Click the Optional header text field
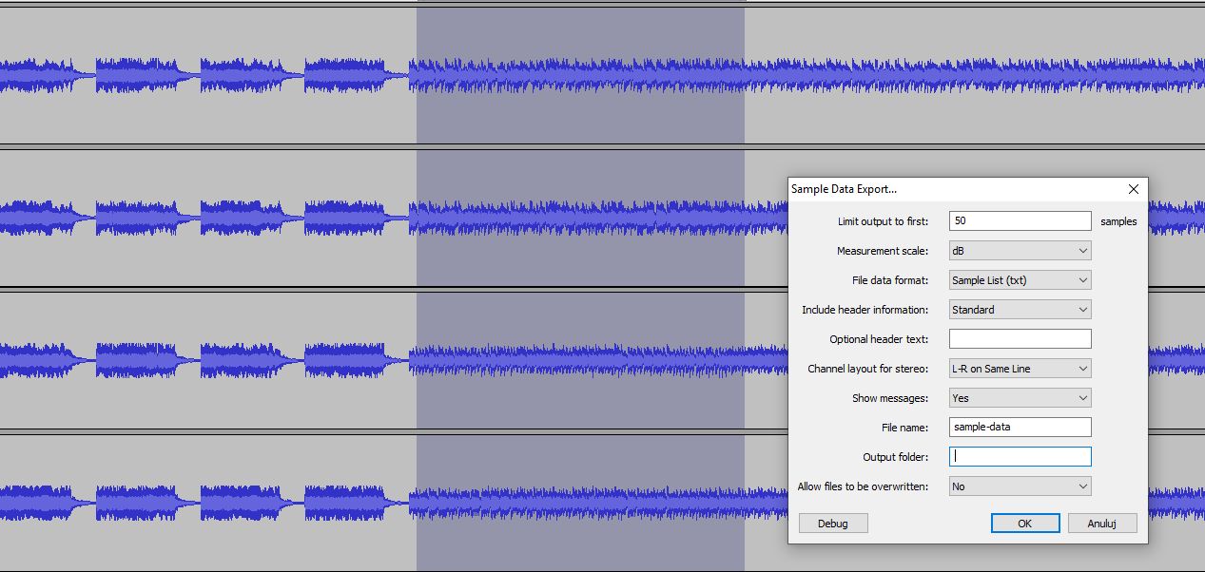 (1019, 338)
